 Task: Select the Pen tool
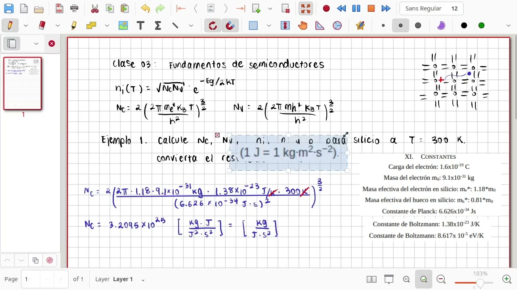[x=10, y=25]
